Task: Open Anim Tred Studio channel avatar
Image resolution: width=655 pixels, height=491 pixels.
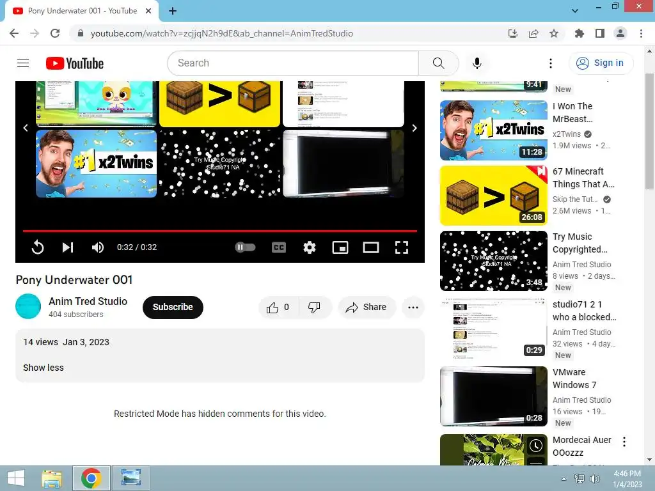Action: click(28, 306)
